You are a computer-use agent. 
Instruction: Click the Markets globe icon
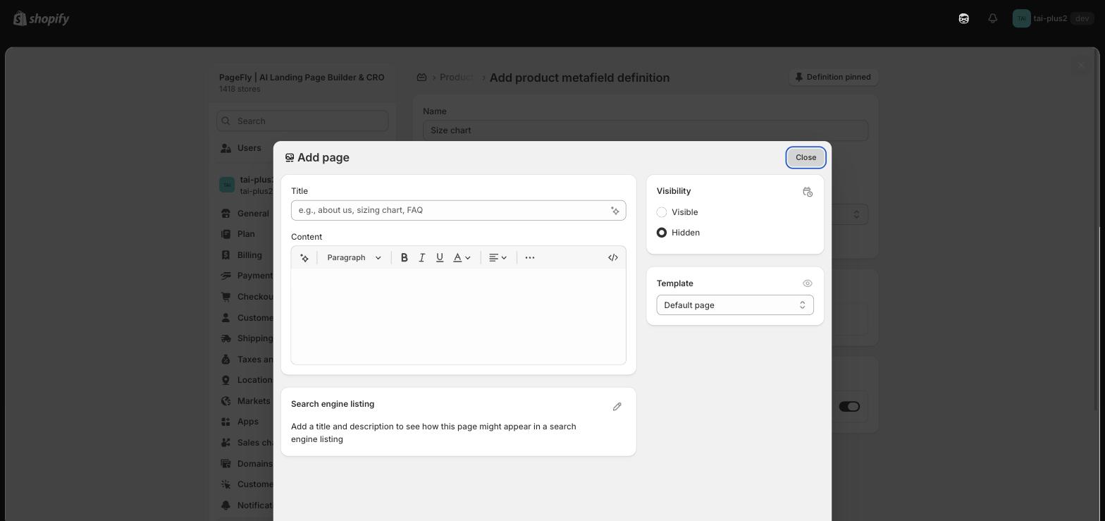coord(226,401)
